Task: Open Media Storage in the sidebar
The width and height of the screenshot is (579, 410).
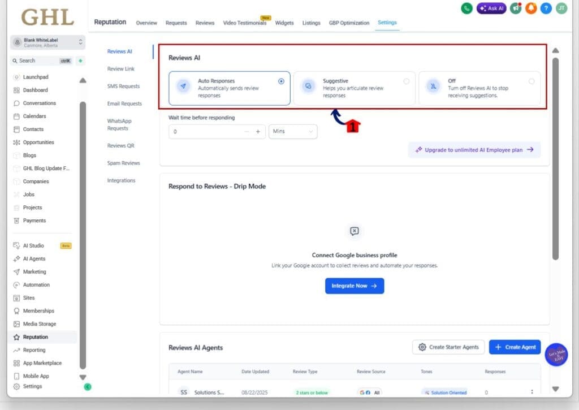Action: [x=40, y=324]
